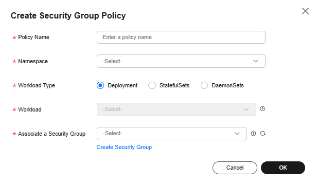The height and width of the screenshot is (185, 317).
Task: Click the chevron in the security group field
Action: (x=237, y=134)
